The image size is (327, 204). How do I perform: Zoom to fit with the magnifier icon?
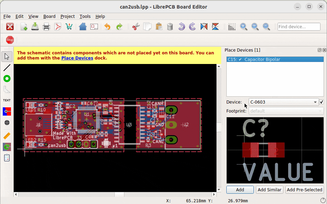(266, 27)
